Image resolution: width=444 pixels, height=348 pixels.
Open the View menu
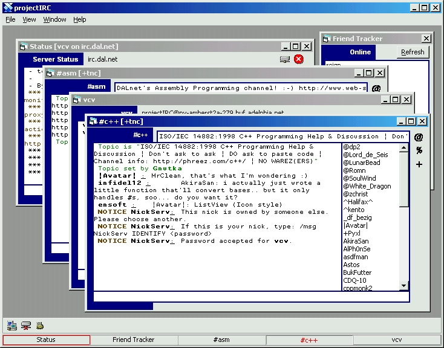pyautogui.click(x=29, y=19)
